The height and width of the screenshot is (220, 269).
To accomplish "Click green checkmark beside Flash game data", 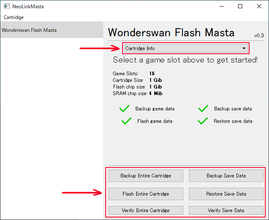I will [126, 121].
